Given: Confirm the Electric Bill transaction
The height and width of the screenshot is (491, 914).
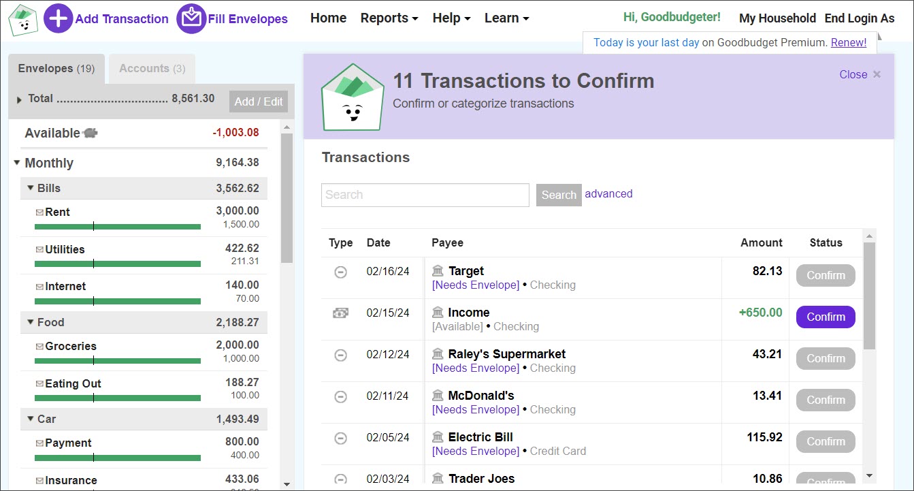Looking at the screenshot, I should point(826,442).
